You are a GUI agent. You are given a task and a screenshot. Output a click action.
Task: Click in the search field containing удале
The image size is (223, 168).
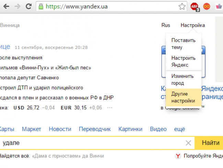click(93, 143)
